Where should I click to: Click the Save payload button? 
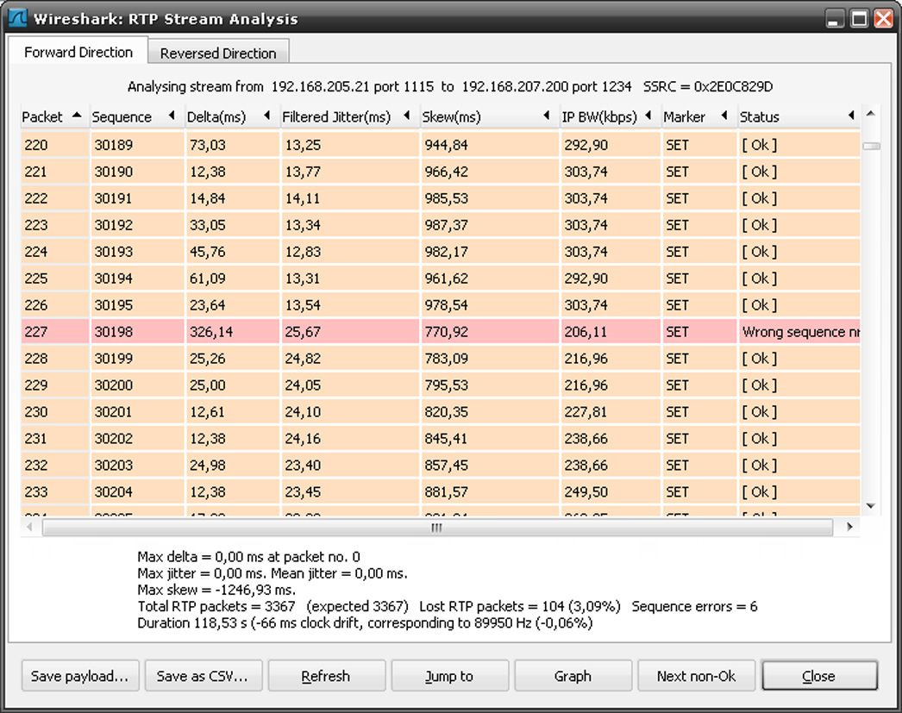tap(79, 676)
